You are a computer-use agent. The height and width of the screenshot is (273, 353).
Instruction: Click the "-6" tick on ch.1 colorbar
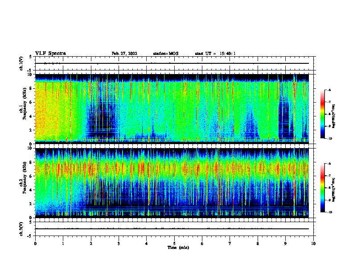(329, 90)
